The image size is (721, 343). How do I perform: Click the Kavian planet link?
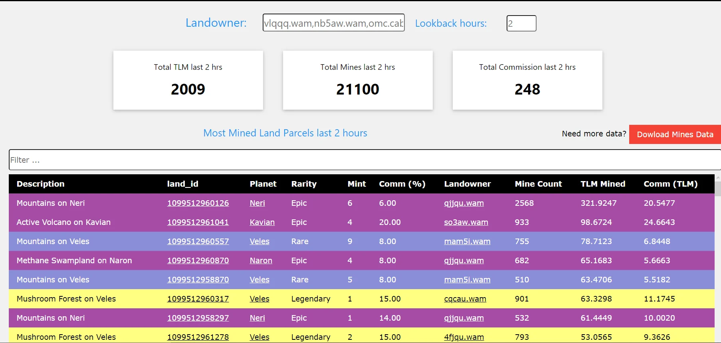pos(262,222)
